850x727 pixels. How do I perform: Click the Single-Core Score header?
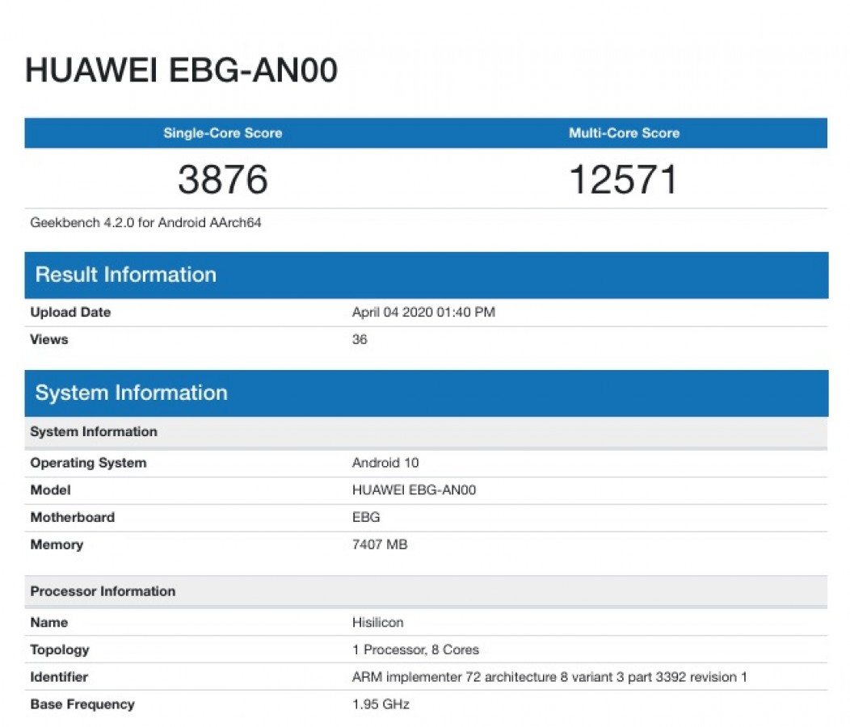tap(223, 132)
